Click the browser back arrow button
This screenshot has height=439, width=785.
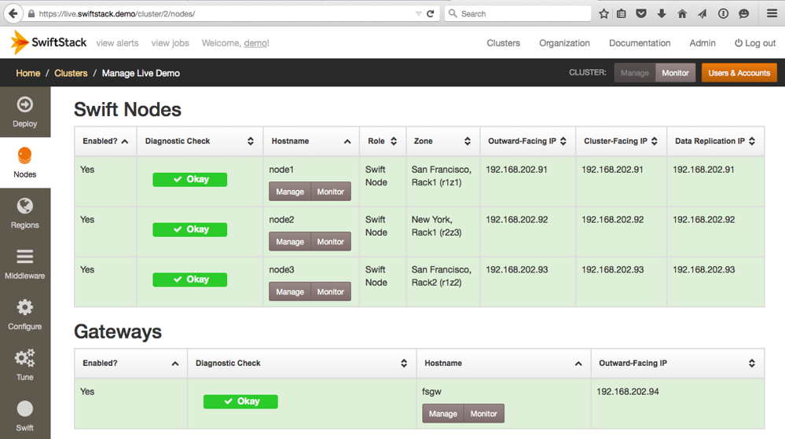click(13, 13)
